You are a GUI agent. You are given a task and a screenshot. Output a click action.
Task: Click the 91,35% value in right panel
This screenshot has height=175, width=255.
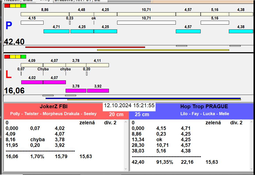click(165, 162)
